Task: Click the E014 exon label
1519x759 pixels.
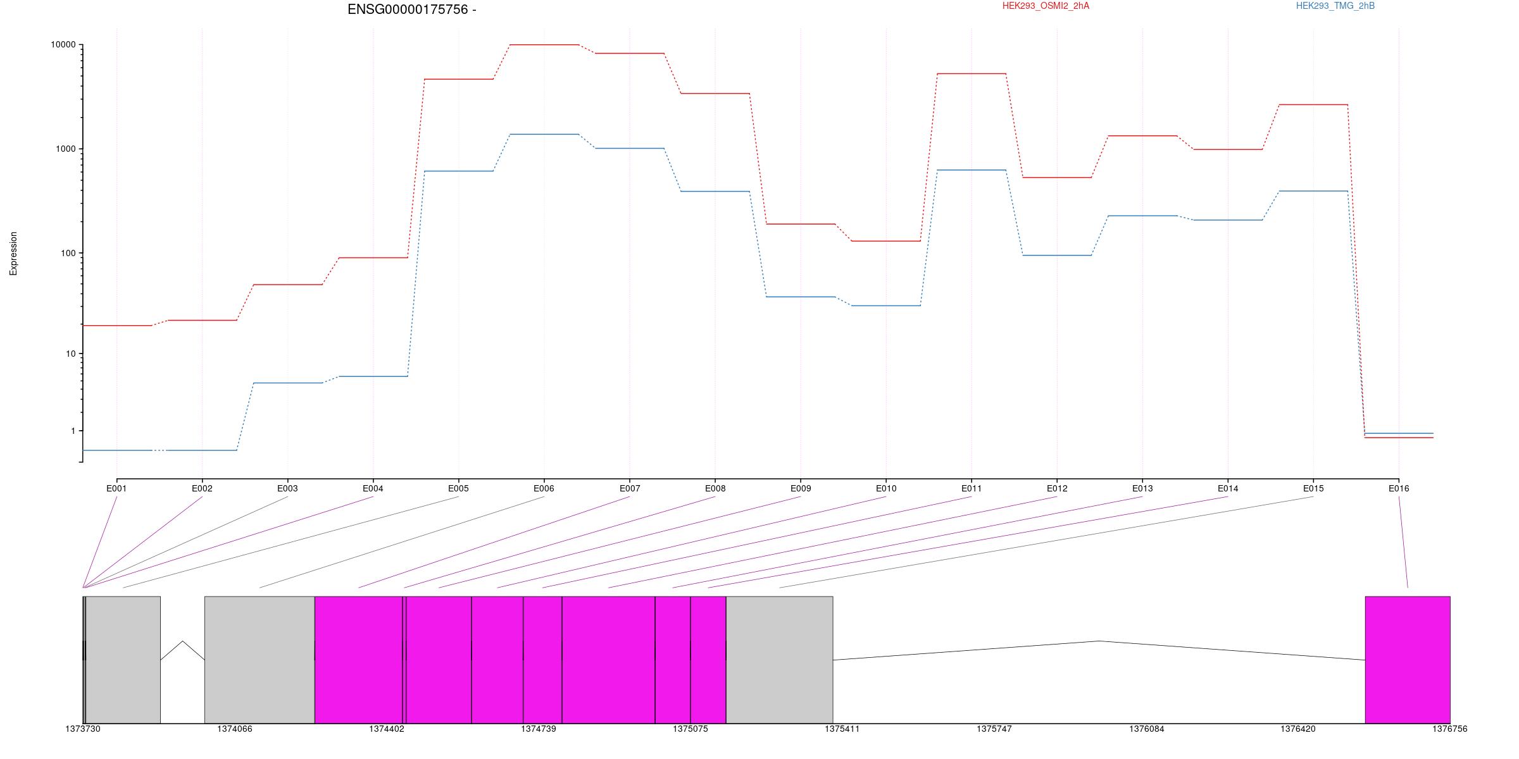Action: click(1228, 488)
